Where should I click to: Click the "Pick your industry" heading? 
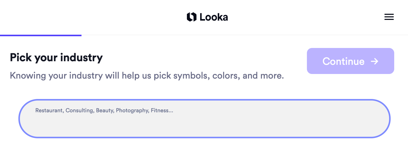click(x=56, y=58)
